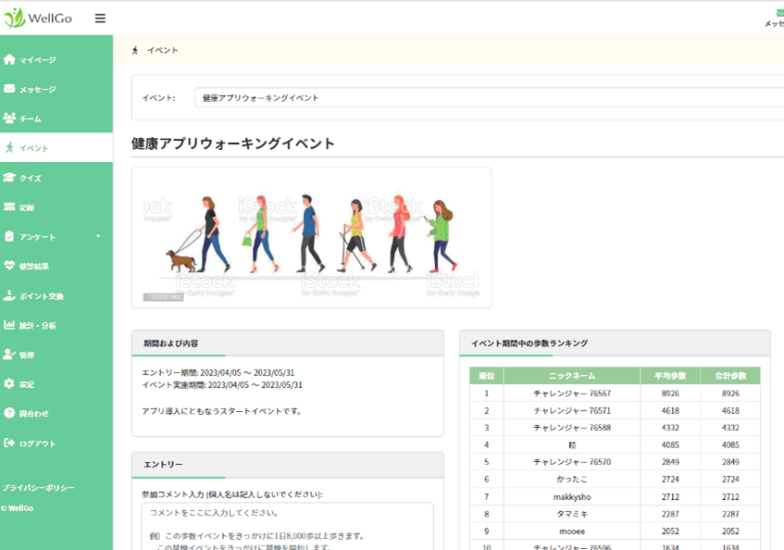The height and width of the screenshot is (550, 784).
Task: Open プライバシーポリシー link
Action: coord(38,487)
